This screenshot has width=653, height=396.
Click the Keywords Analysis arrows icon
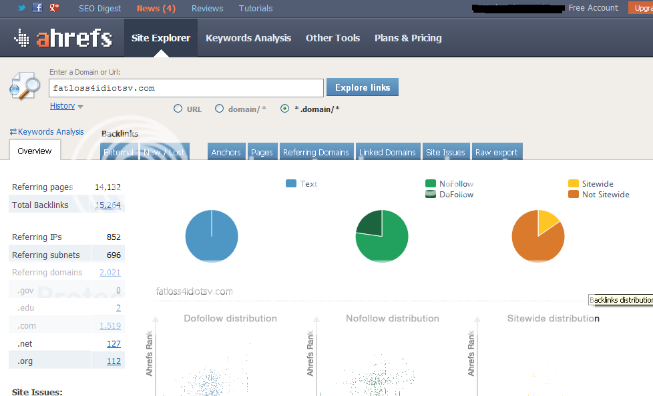point(13,132)
